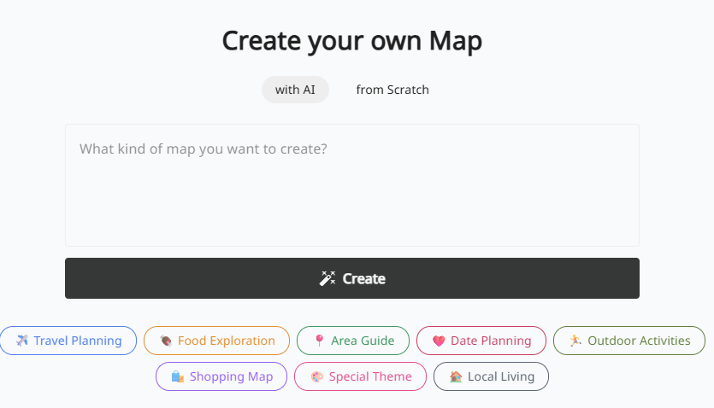Switch to the 'from Scratch' tab
This screenshot has width=714, height=408.
(392, 90)
